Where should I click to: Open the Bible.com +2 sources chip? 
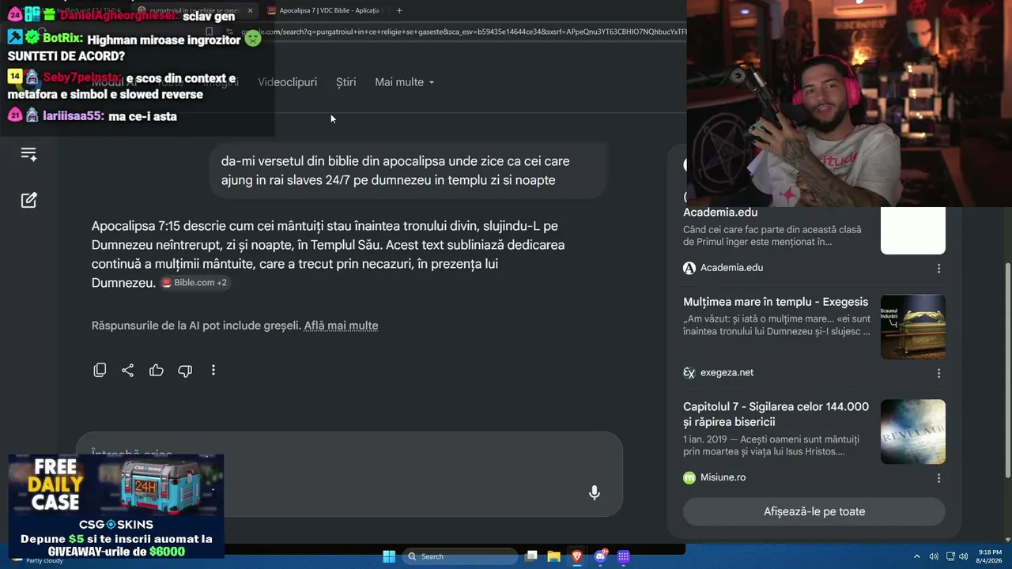pos(194,283)
